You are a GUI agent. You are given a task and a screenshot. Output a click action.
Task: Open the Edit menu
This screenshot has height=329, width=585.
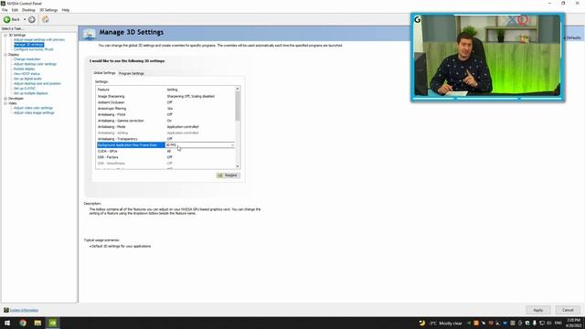[15, 10]
